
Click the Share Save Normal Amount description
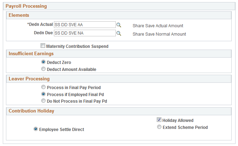pos(159,34)
